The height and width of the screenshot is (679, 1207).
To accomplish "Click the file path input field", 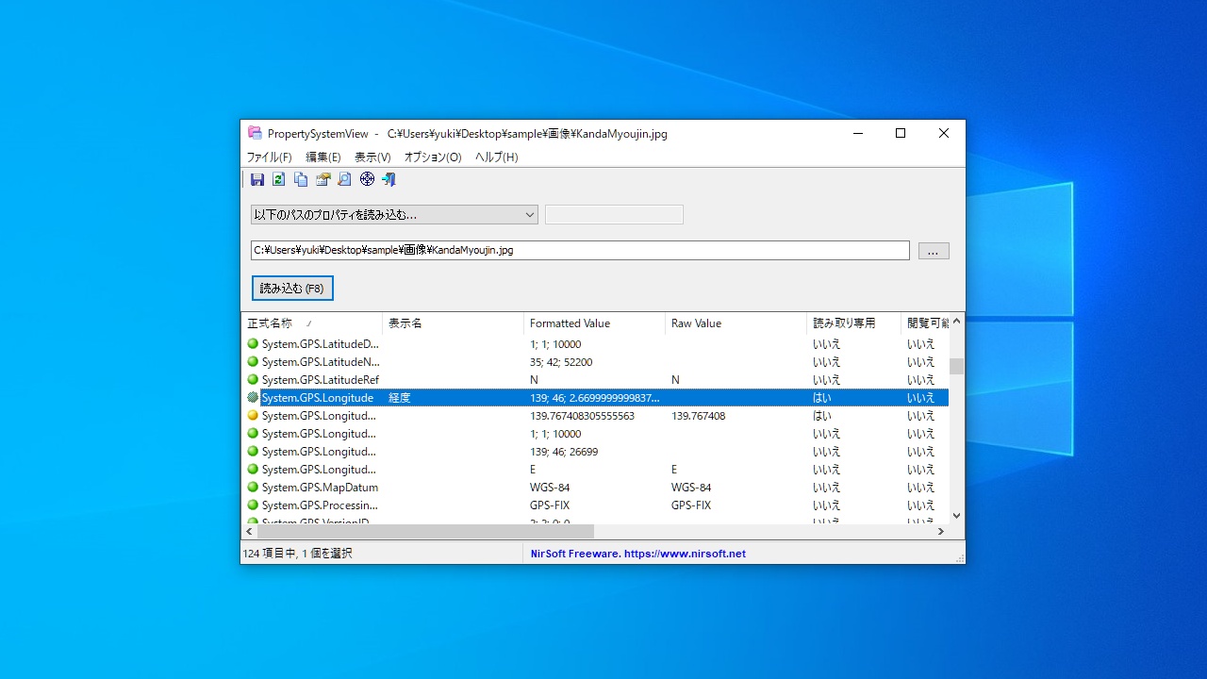I will (580, 250).
